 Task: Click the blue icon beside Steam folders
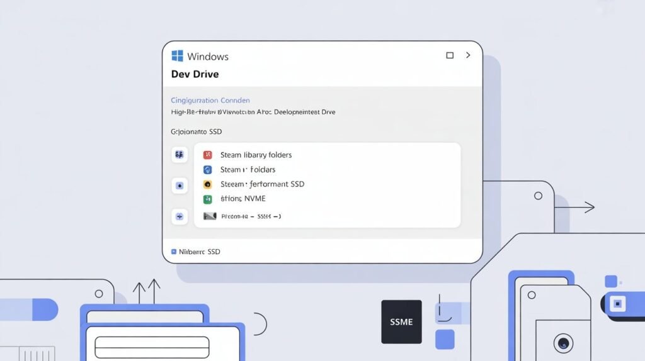pos(208,170)
